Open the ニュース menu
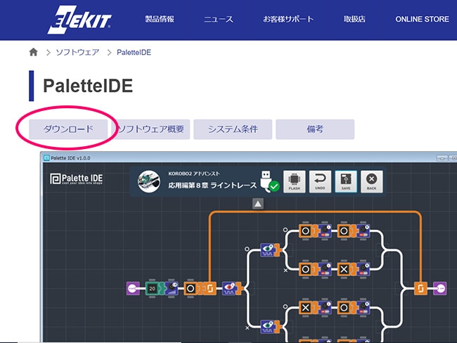This screenshot has width=457, height=343. click(219, 19)
